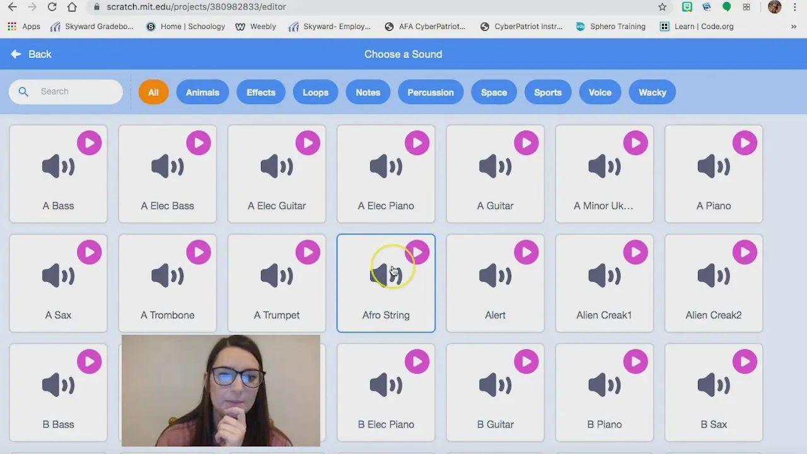Play preview of B Piano sound
807x454 pixels.
636,361
